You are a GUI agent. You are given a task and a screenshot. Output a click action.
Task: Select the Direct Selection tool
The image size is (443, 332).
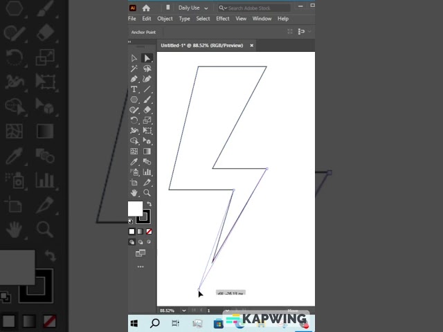(x=147, y=58)
